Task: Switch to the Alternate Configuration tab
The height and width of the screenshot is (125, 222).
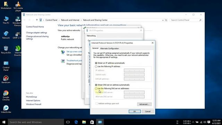Action: pyautogui.click(x=110, y=49)
